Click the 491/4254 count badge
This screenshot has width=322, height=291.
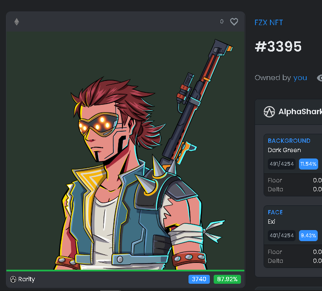tap(281, 164)
